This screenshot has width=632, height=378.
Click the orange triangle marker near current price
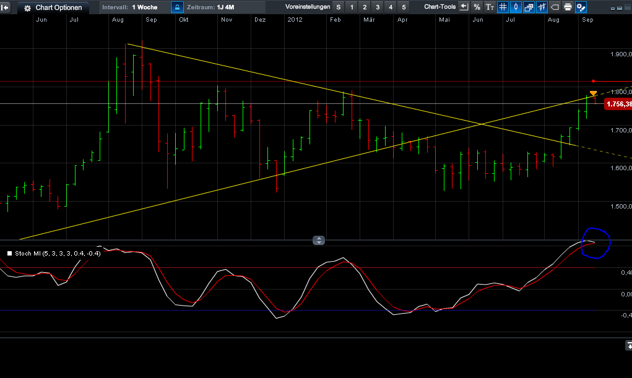coord(593,93)
